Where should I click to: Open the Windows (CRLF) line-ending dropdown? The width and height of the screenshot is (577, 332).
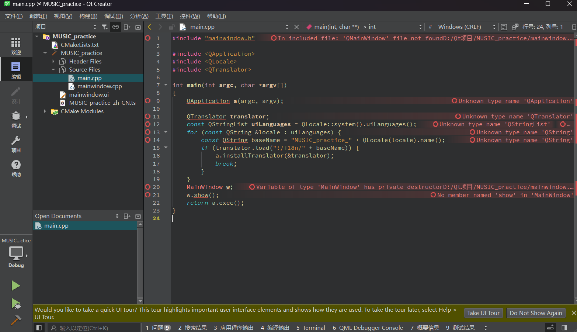[x=466, y=27]
